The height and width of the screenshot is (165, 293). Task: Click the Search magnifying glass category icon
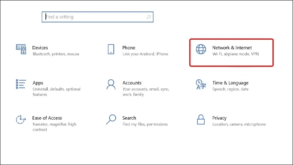coord(111,120)
